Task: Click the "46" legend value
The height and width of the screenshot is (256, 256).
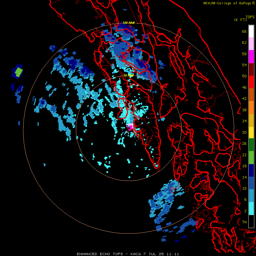Action: pyautogui.click(x=244, y=88)
